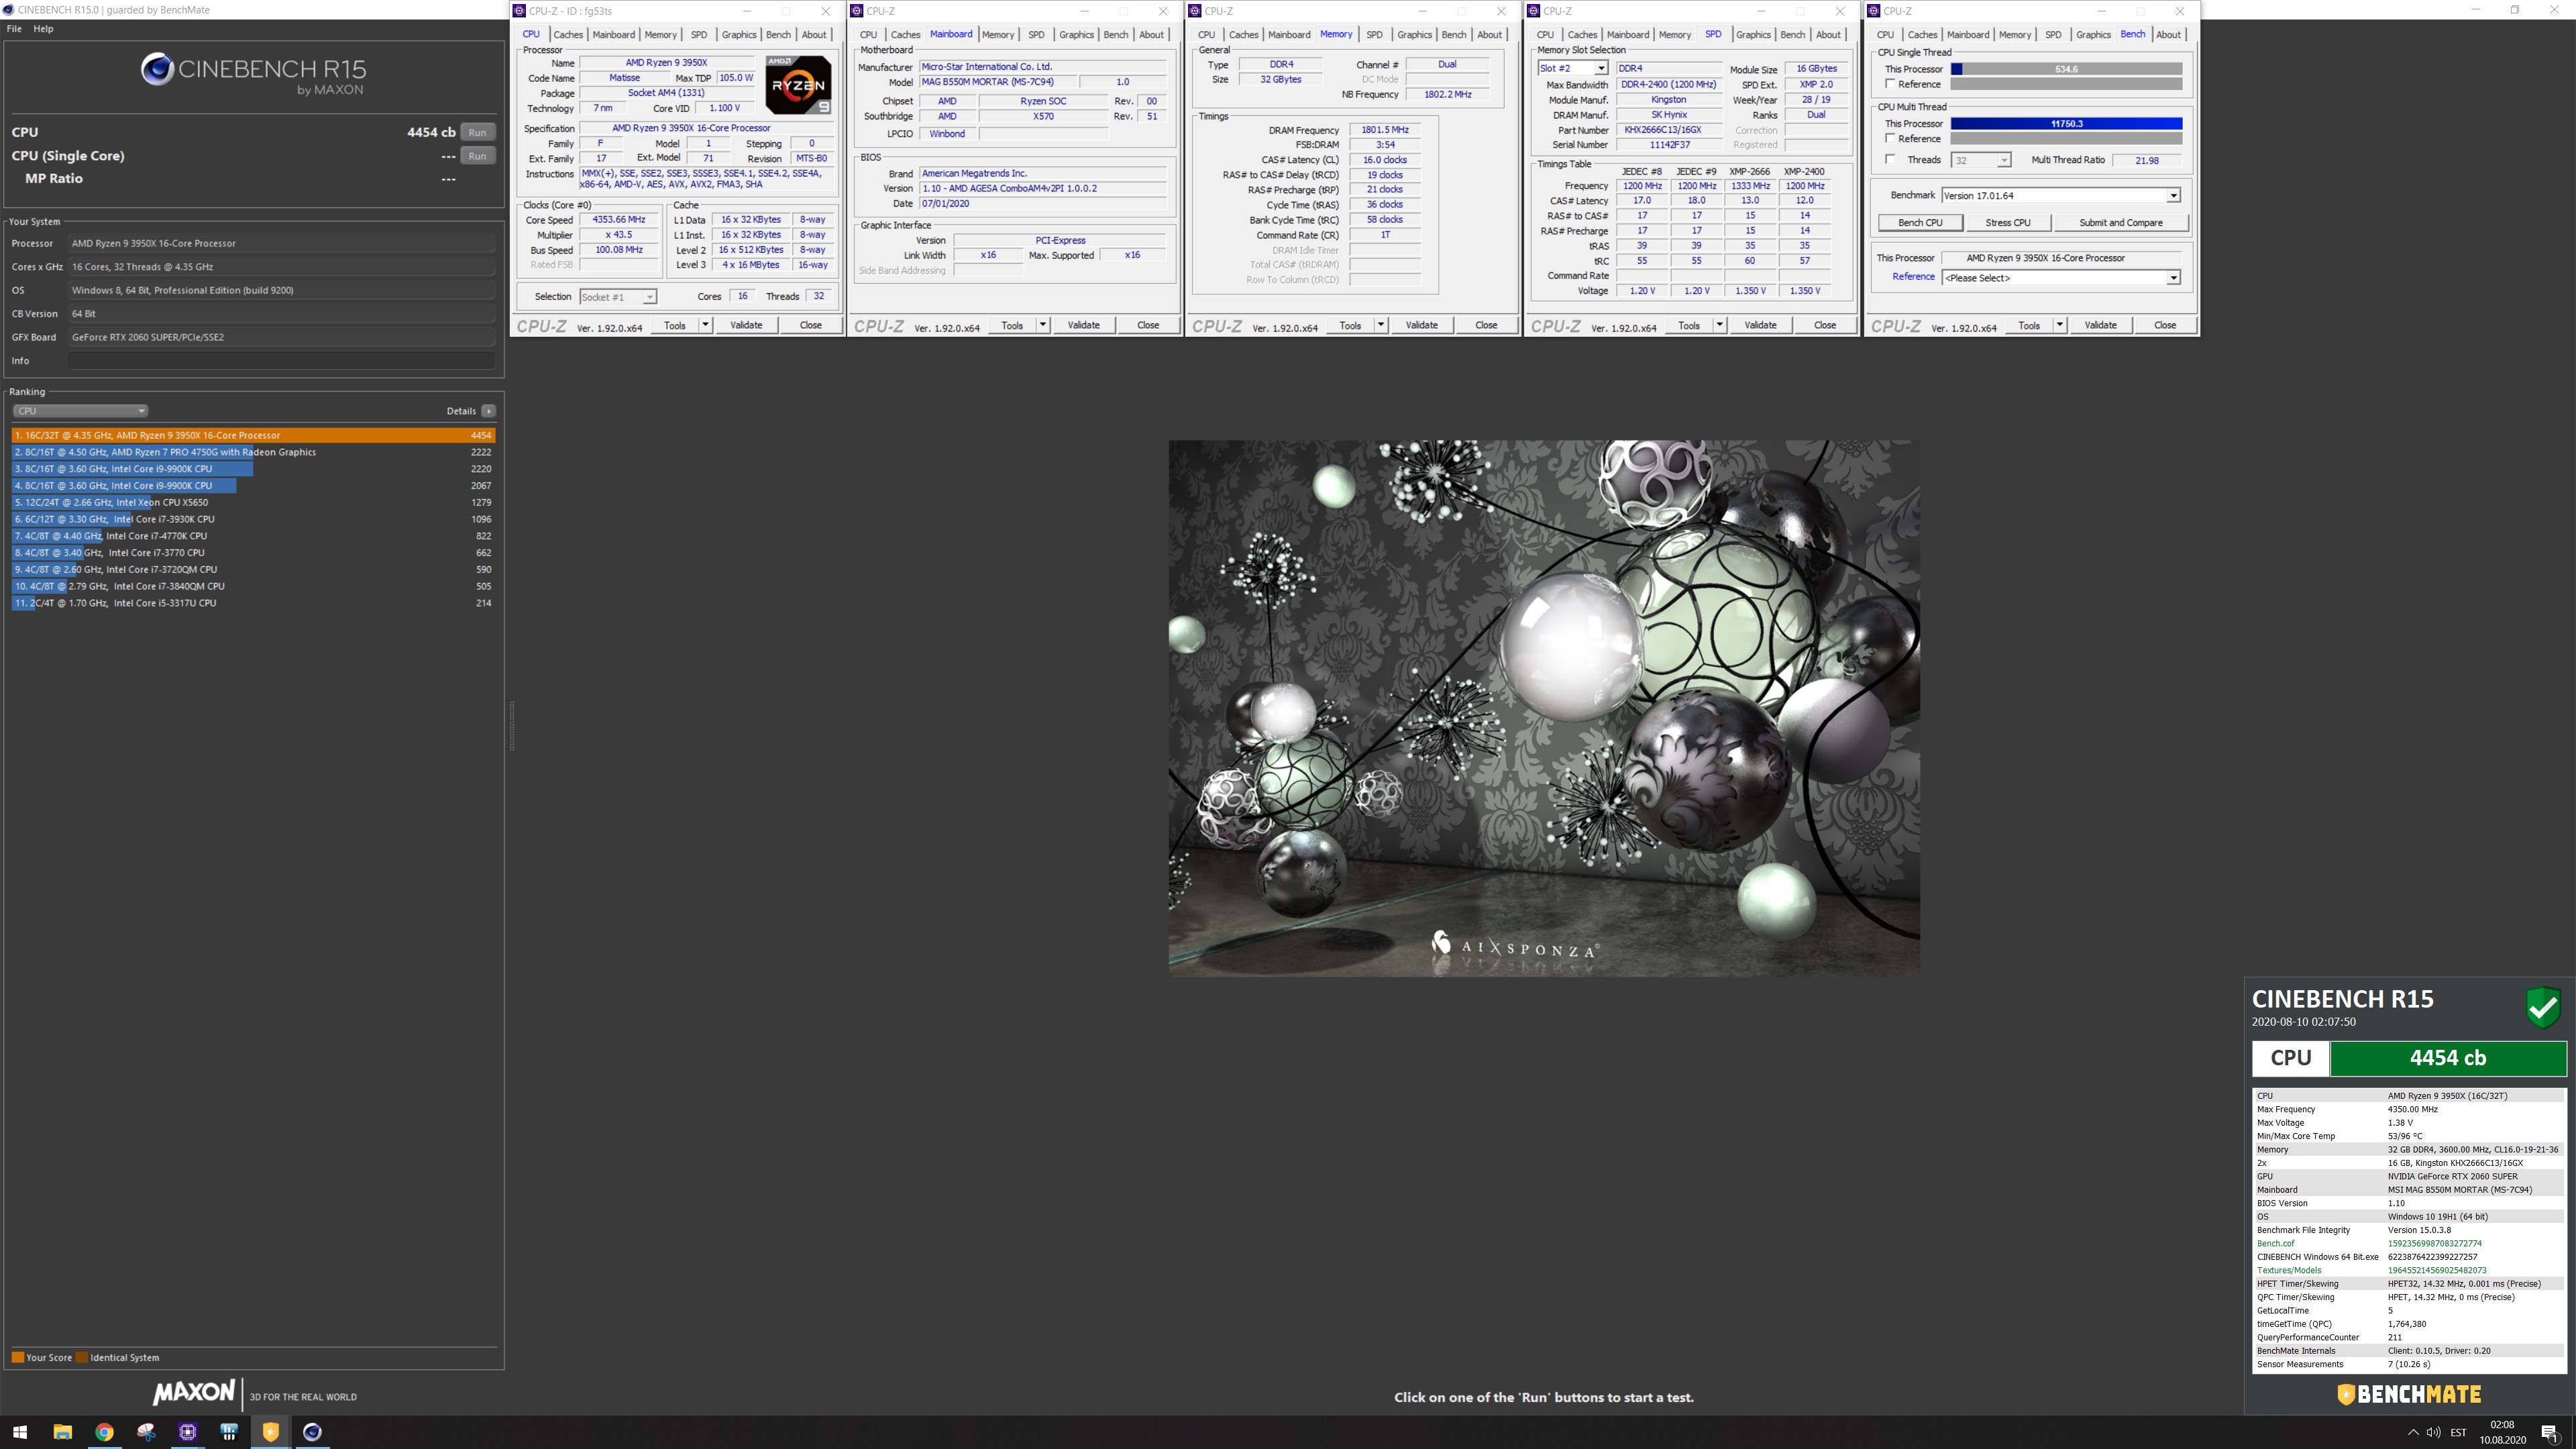Image resolution: width=2576 pixels, height=1449 pixels.
Task: Click the window icon of CPU-Z ID fg53ts
Action: coord(519,11)
